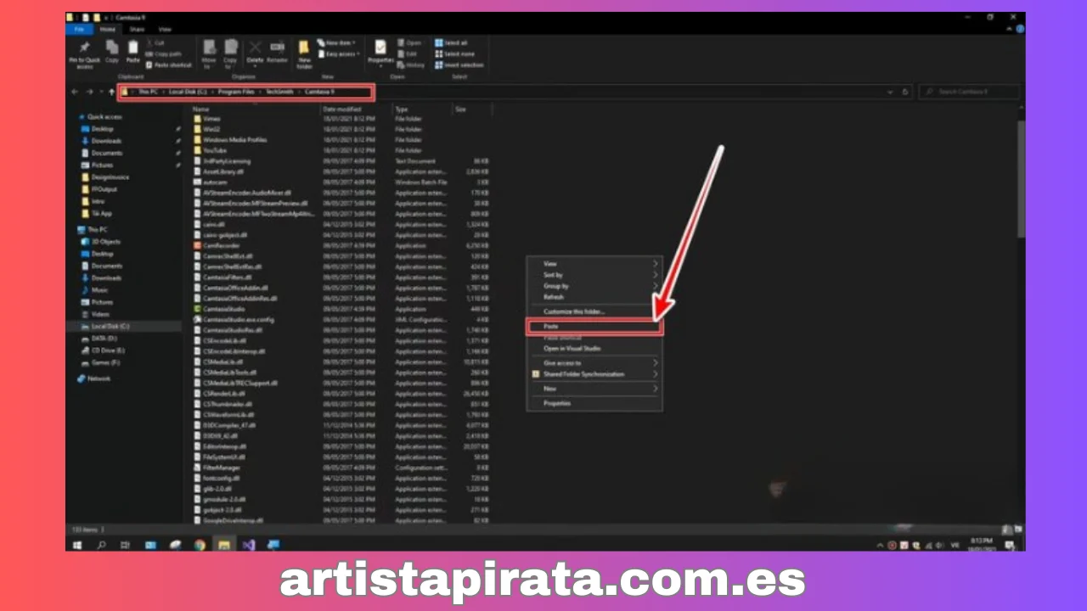Click the file list vertical scrollbar

point(1021,178)
